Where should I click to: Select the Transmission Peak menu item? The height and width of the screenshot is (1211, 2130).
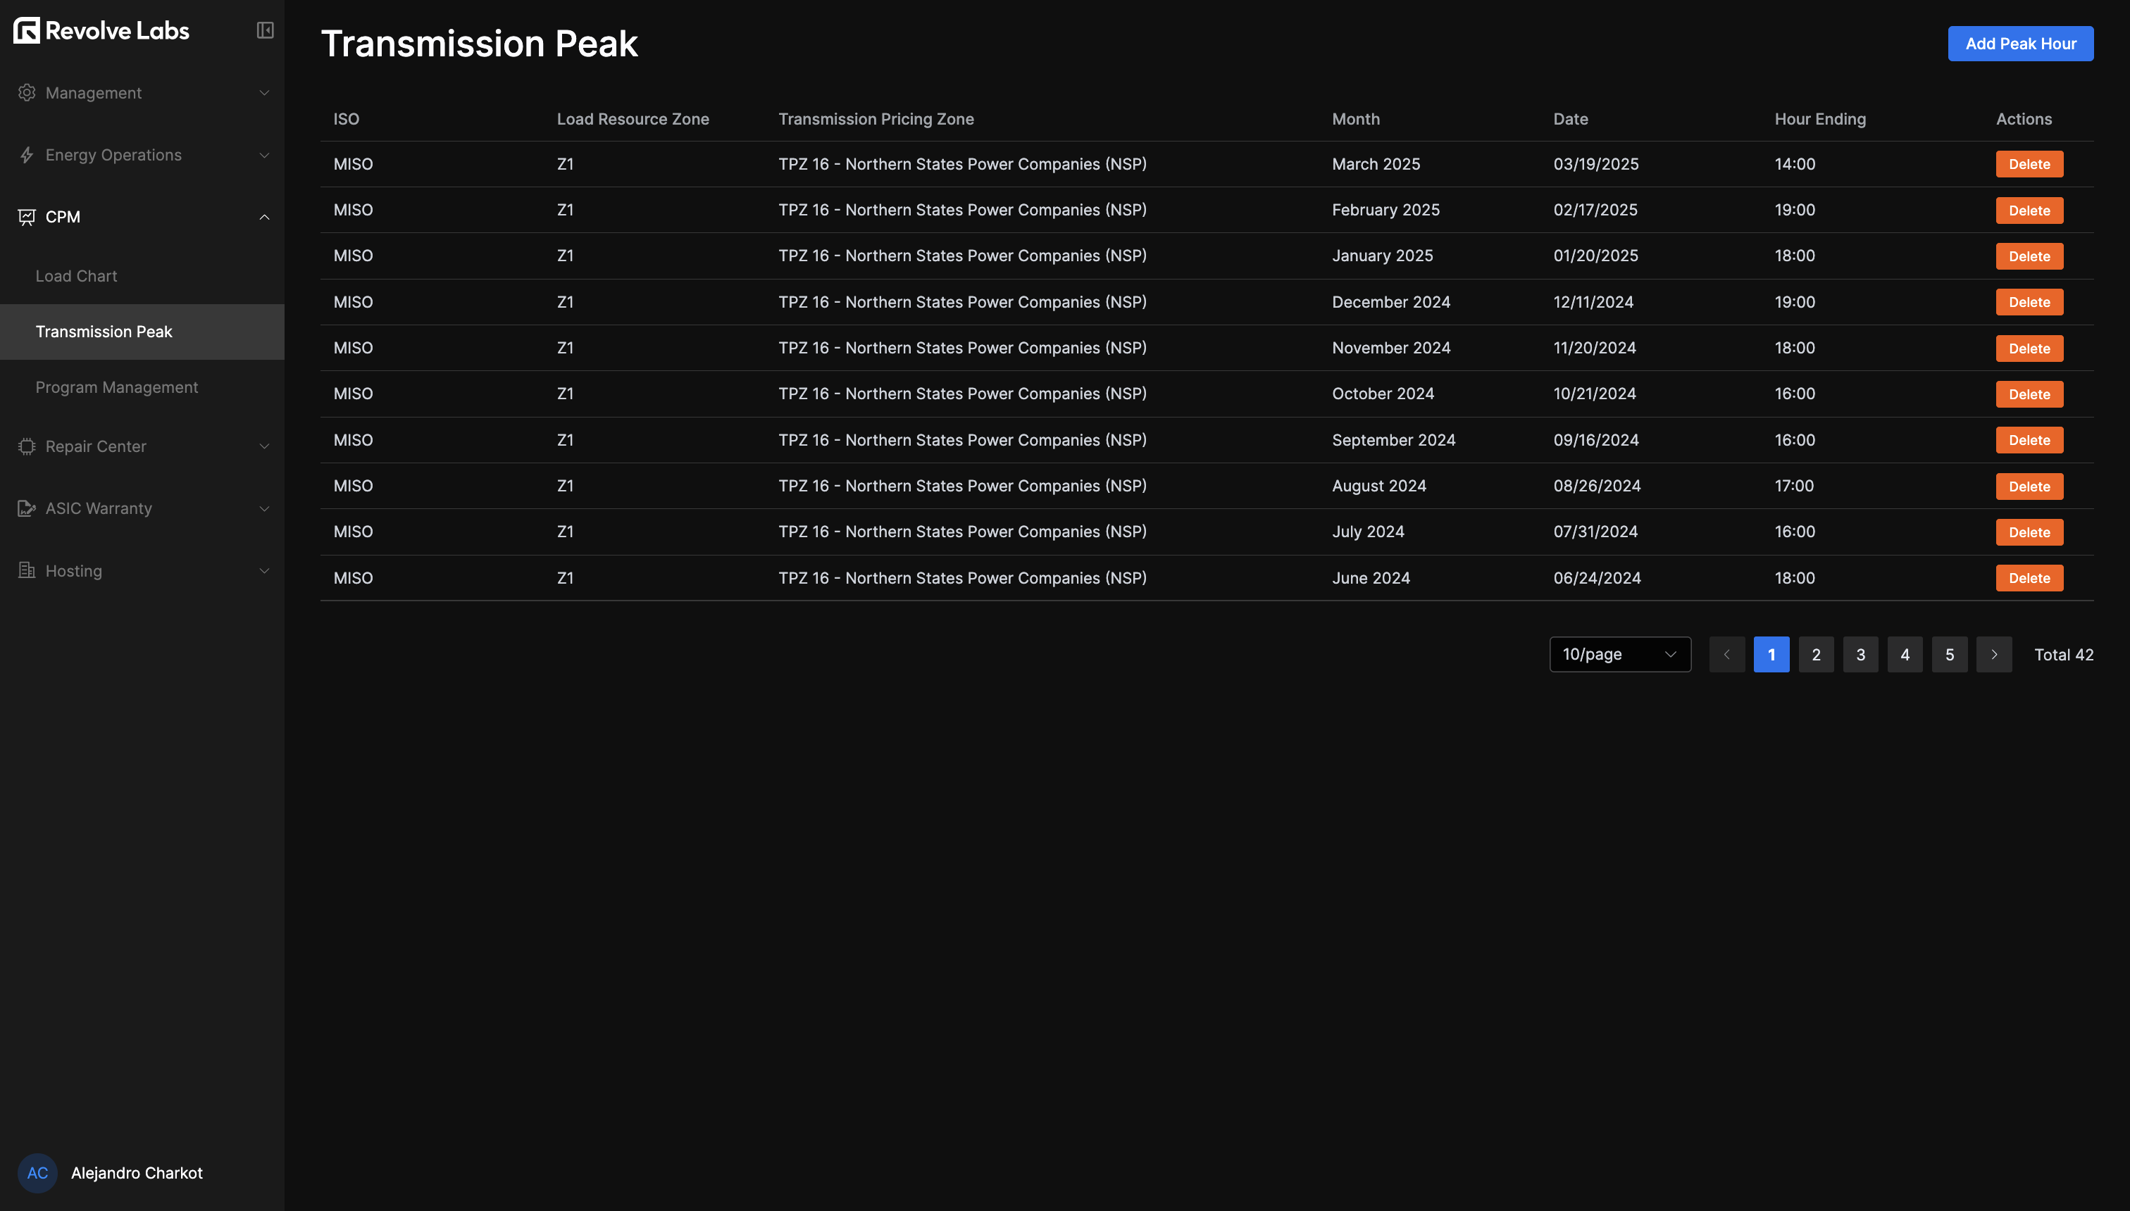pos(104,332)
